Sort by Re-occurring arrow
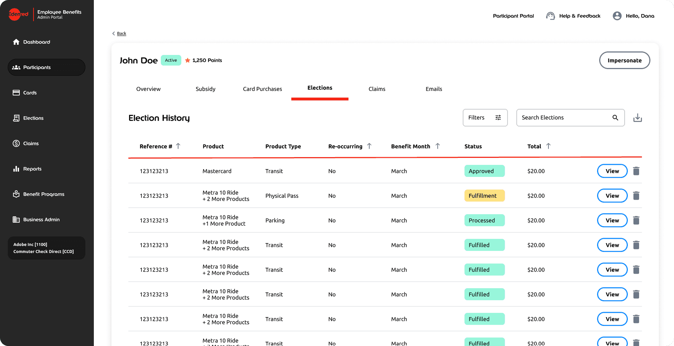674x346 pixels. [369, 146]
